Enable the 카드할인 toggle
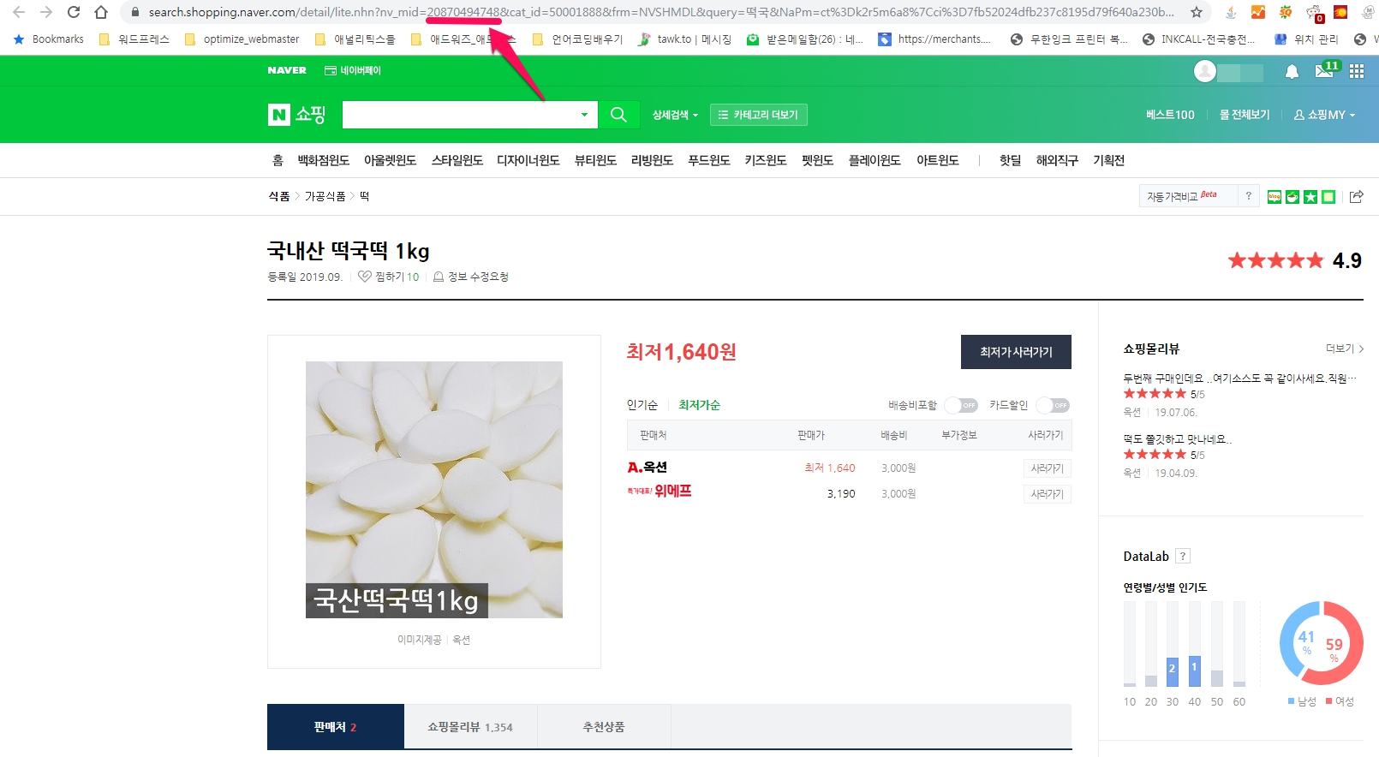Screen dimensions: 1379x757 coord(1053,405)
